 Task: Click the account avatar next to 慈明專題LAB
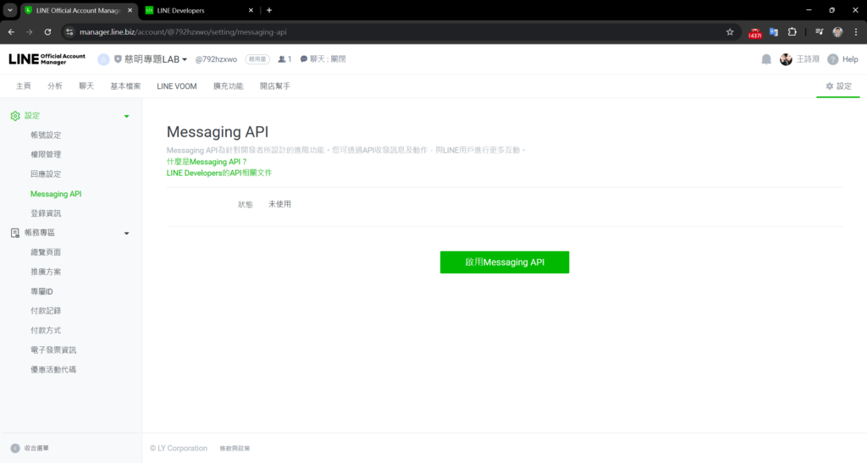coord(103,59)
